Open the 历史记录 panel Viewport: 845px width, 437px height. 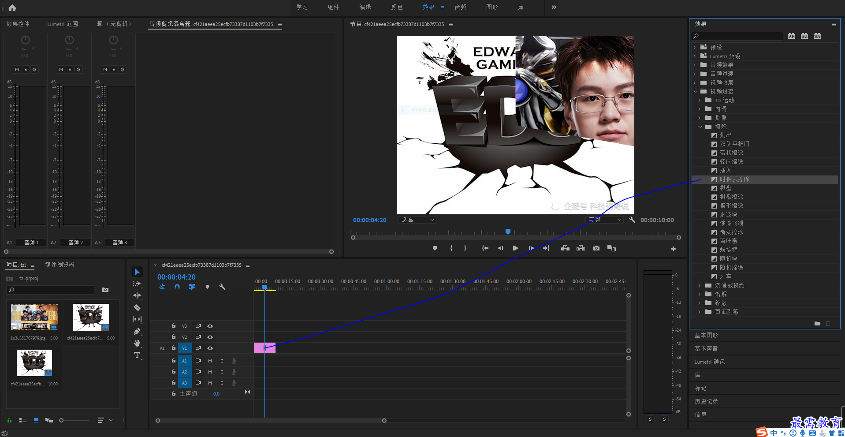(706, 401)
